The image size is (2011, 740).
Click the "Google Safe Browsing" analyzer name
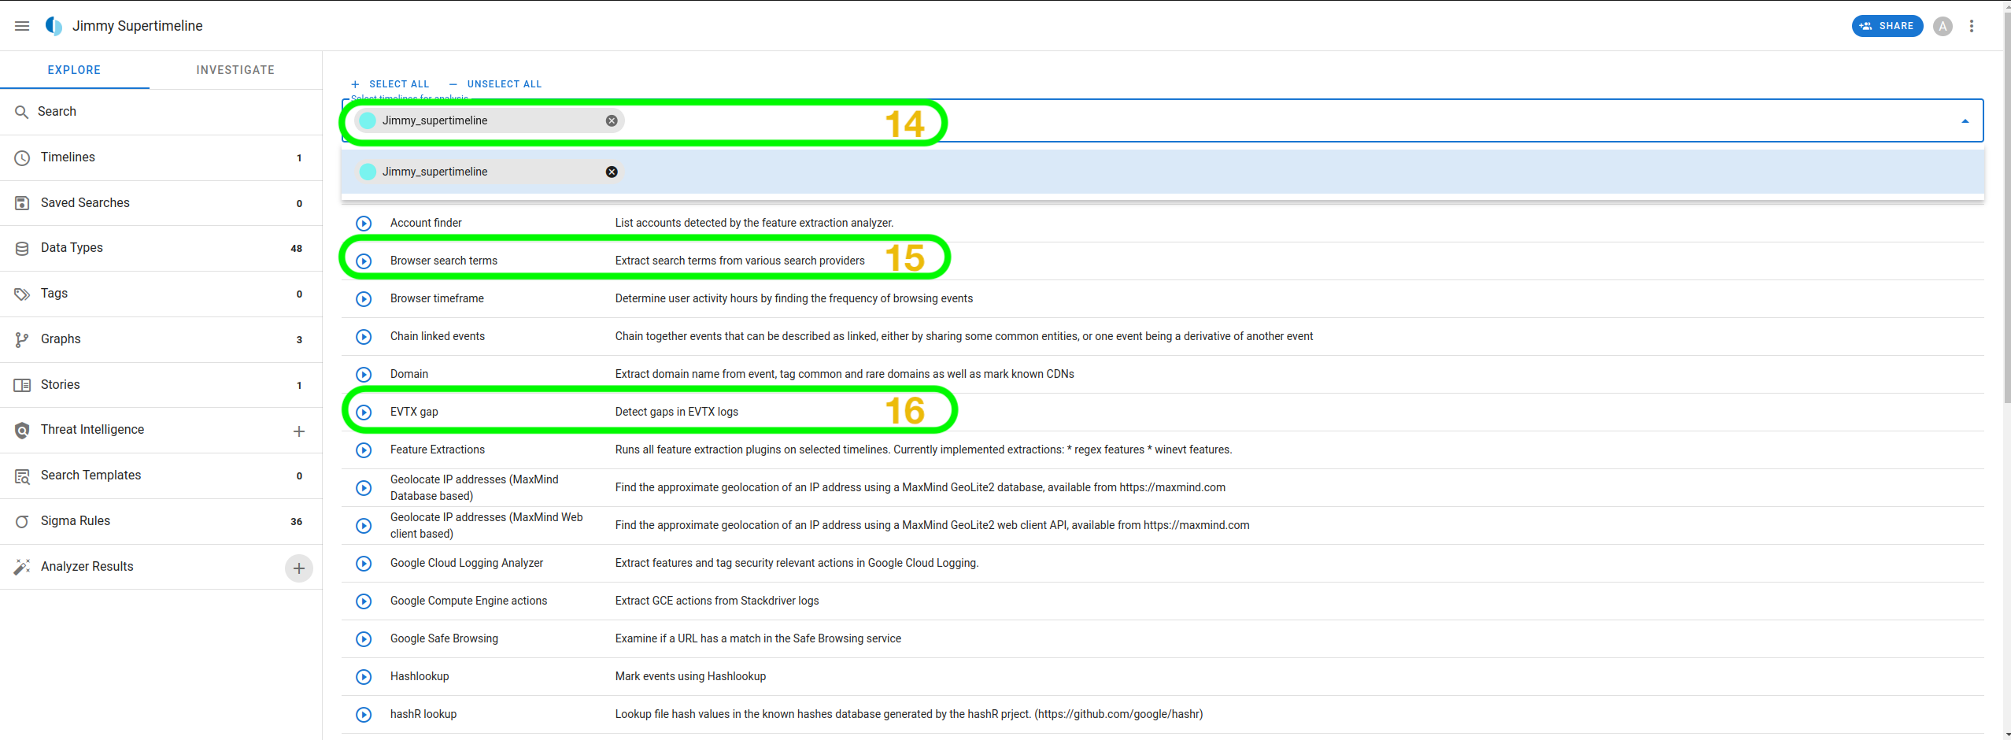pos(444,638)
